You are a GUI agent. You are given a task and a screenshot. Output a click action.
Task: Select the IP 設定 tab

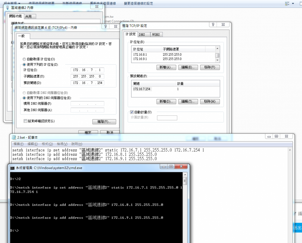[x=131, y=34]
